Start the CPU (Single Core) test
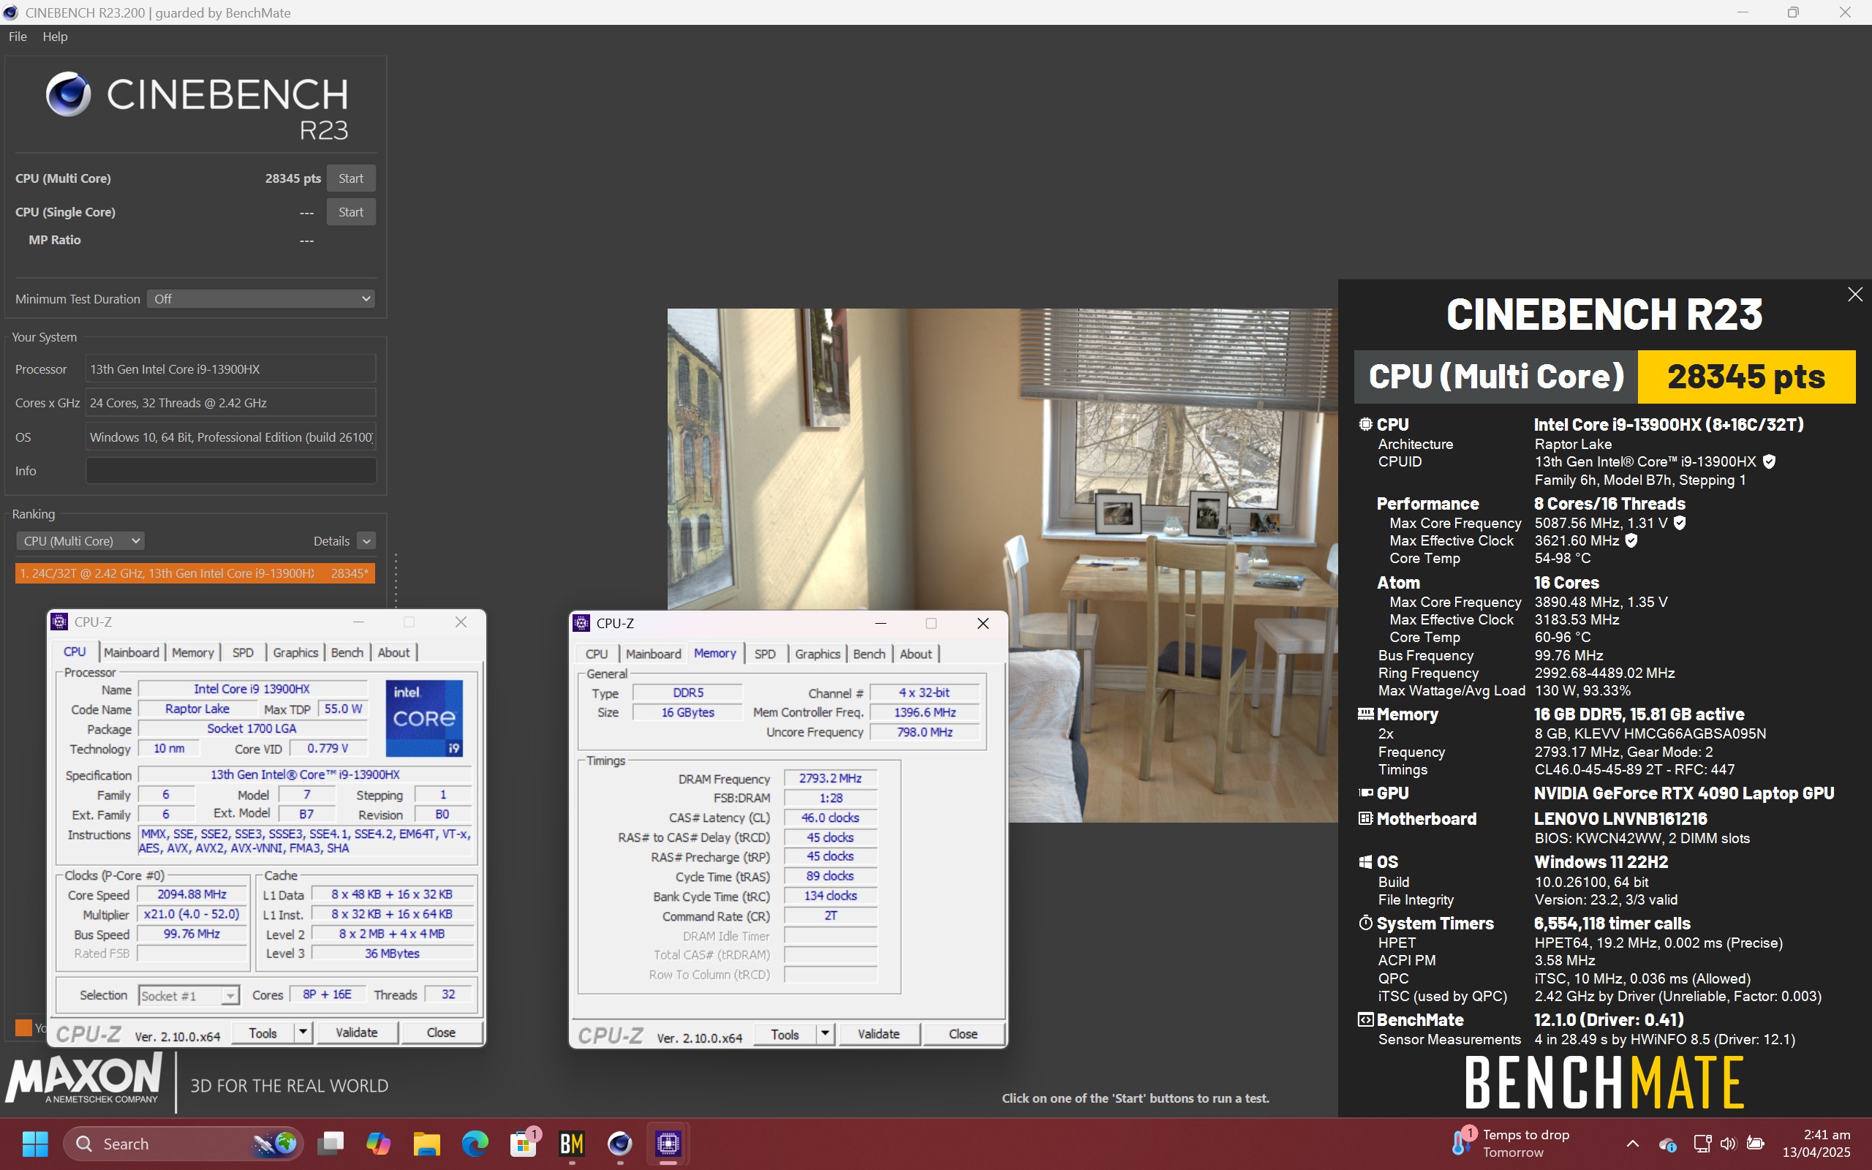 click(x=350, y=212)
